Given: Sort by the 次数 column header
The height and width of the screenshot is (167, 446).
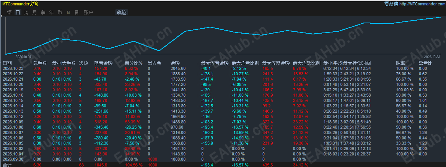Looking at the screenshot, I should (x=84, y=63).
